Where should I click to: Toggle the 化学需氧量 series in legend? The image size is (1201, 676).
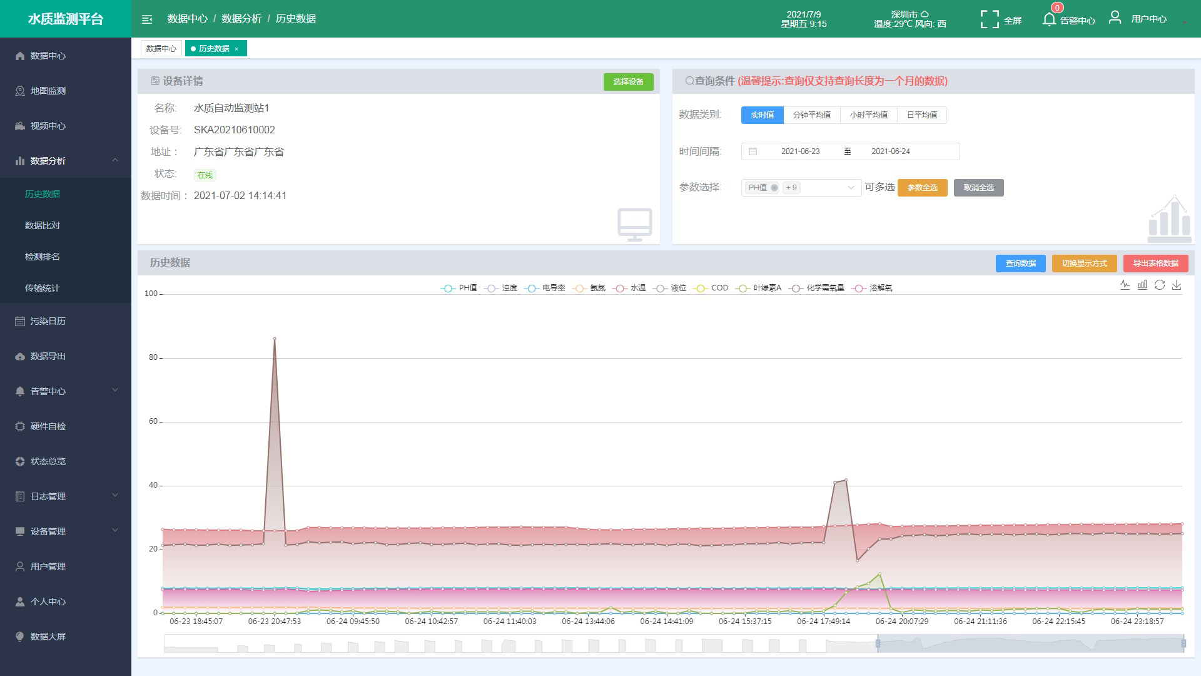click(x=816, y=288)
